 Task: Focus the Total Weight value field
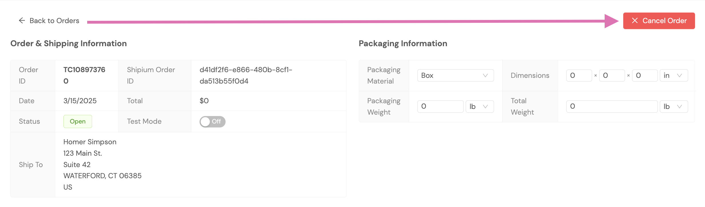pos(612,107)
